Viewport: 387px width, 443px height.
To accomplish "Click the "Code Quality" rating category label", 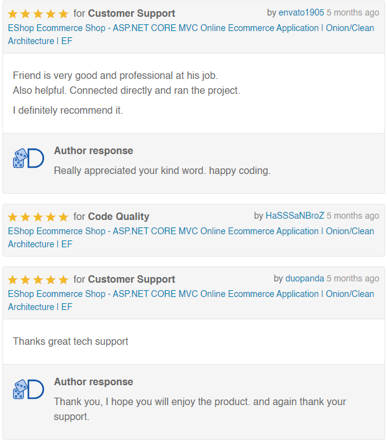I will pos(119,217).
